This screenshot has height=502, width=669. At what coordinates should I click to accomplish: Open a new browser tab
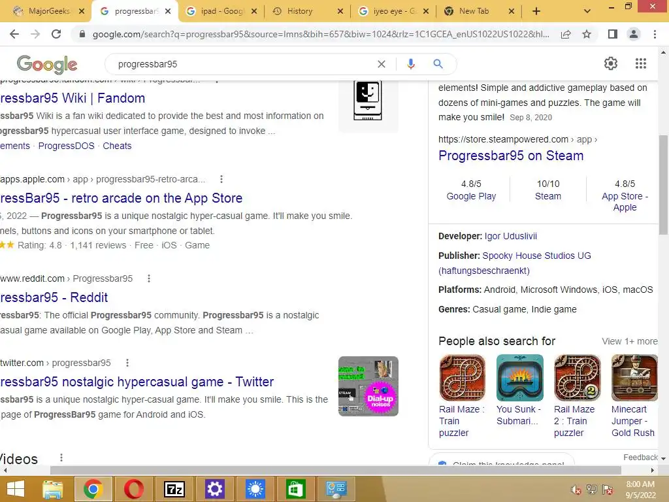(x=536, y=11)
